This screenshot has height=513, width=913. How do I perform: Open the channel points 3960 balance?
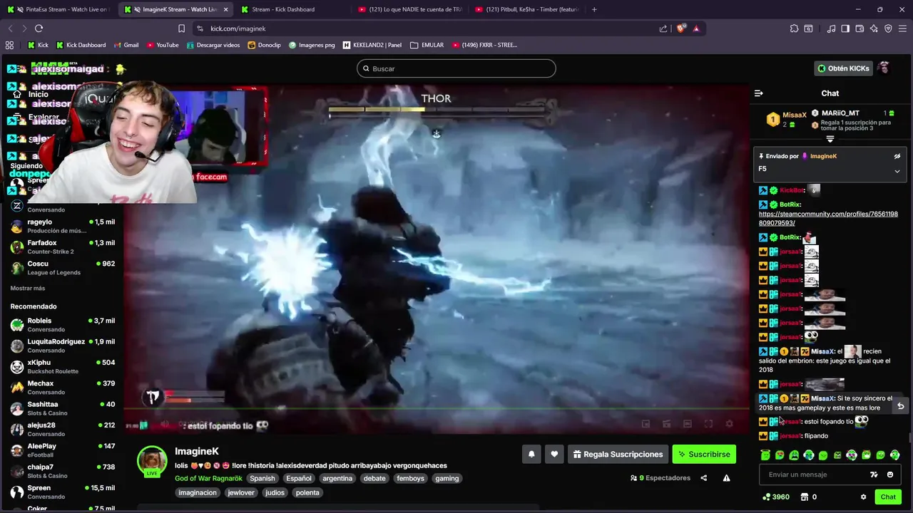click(776, 497)
